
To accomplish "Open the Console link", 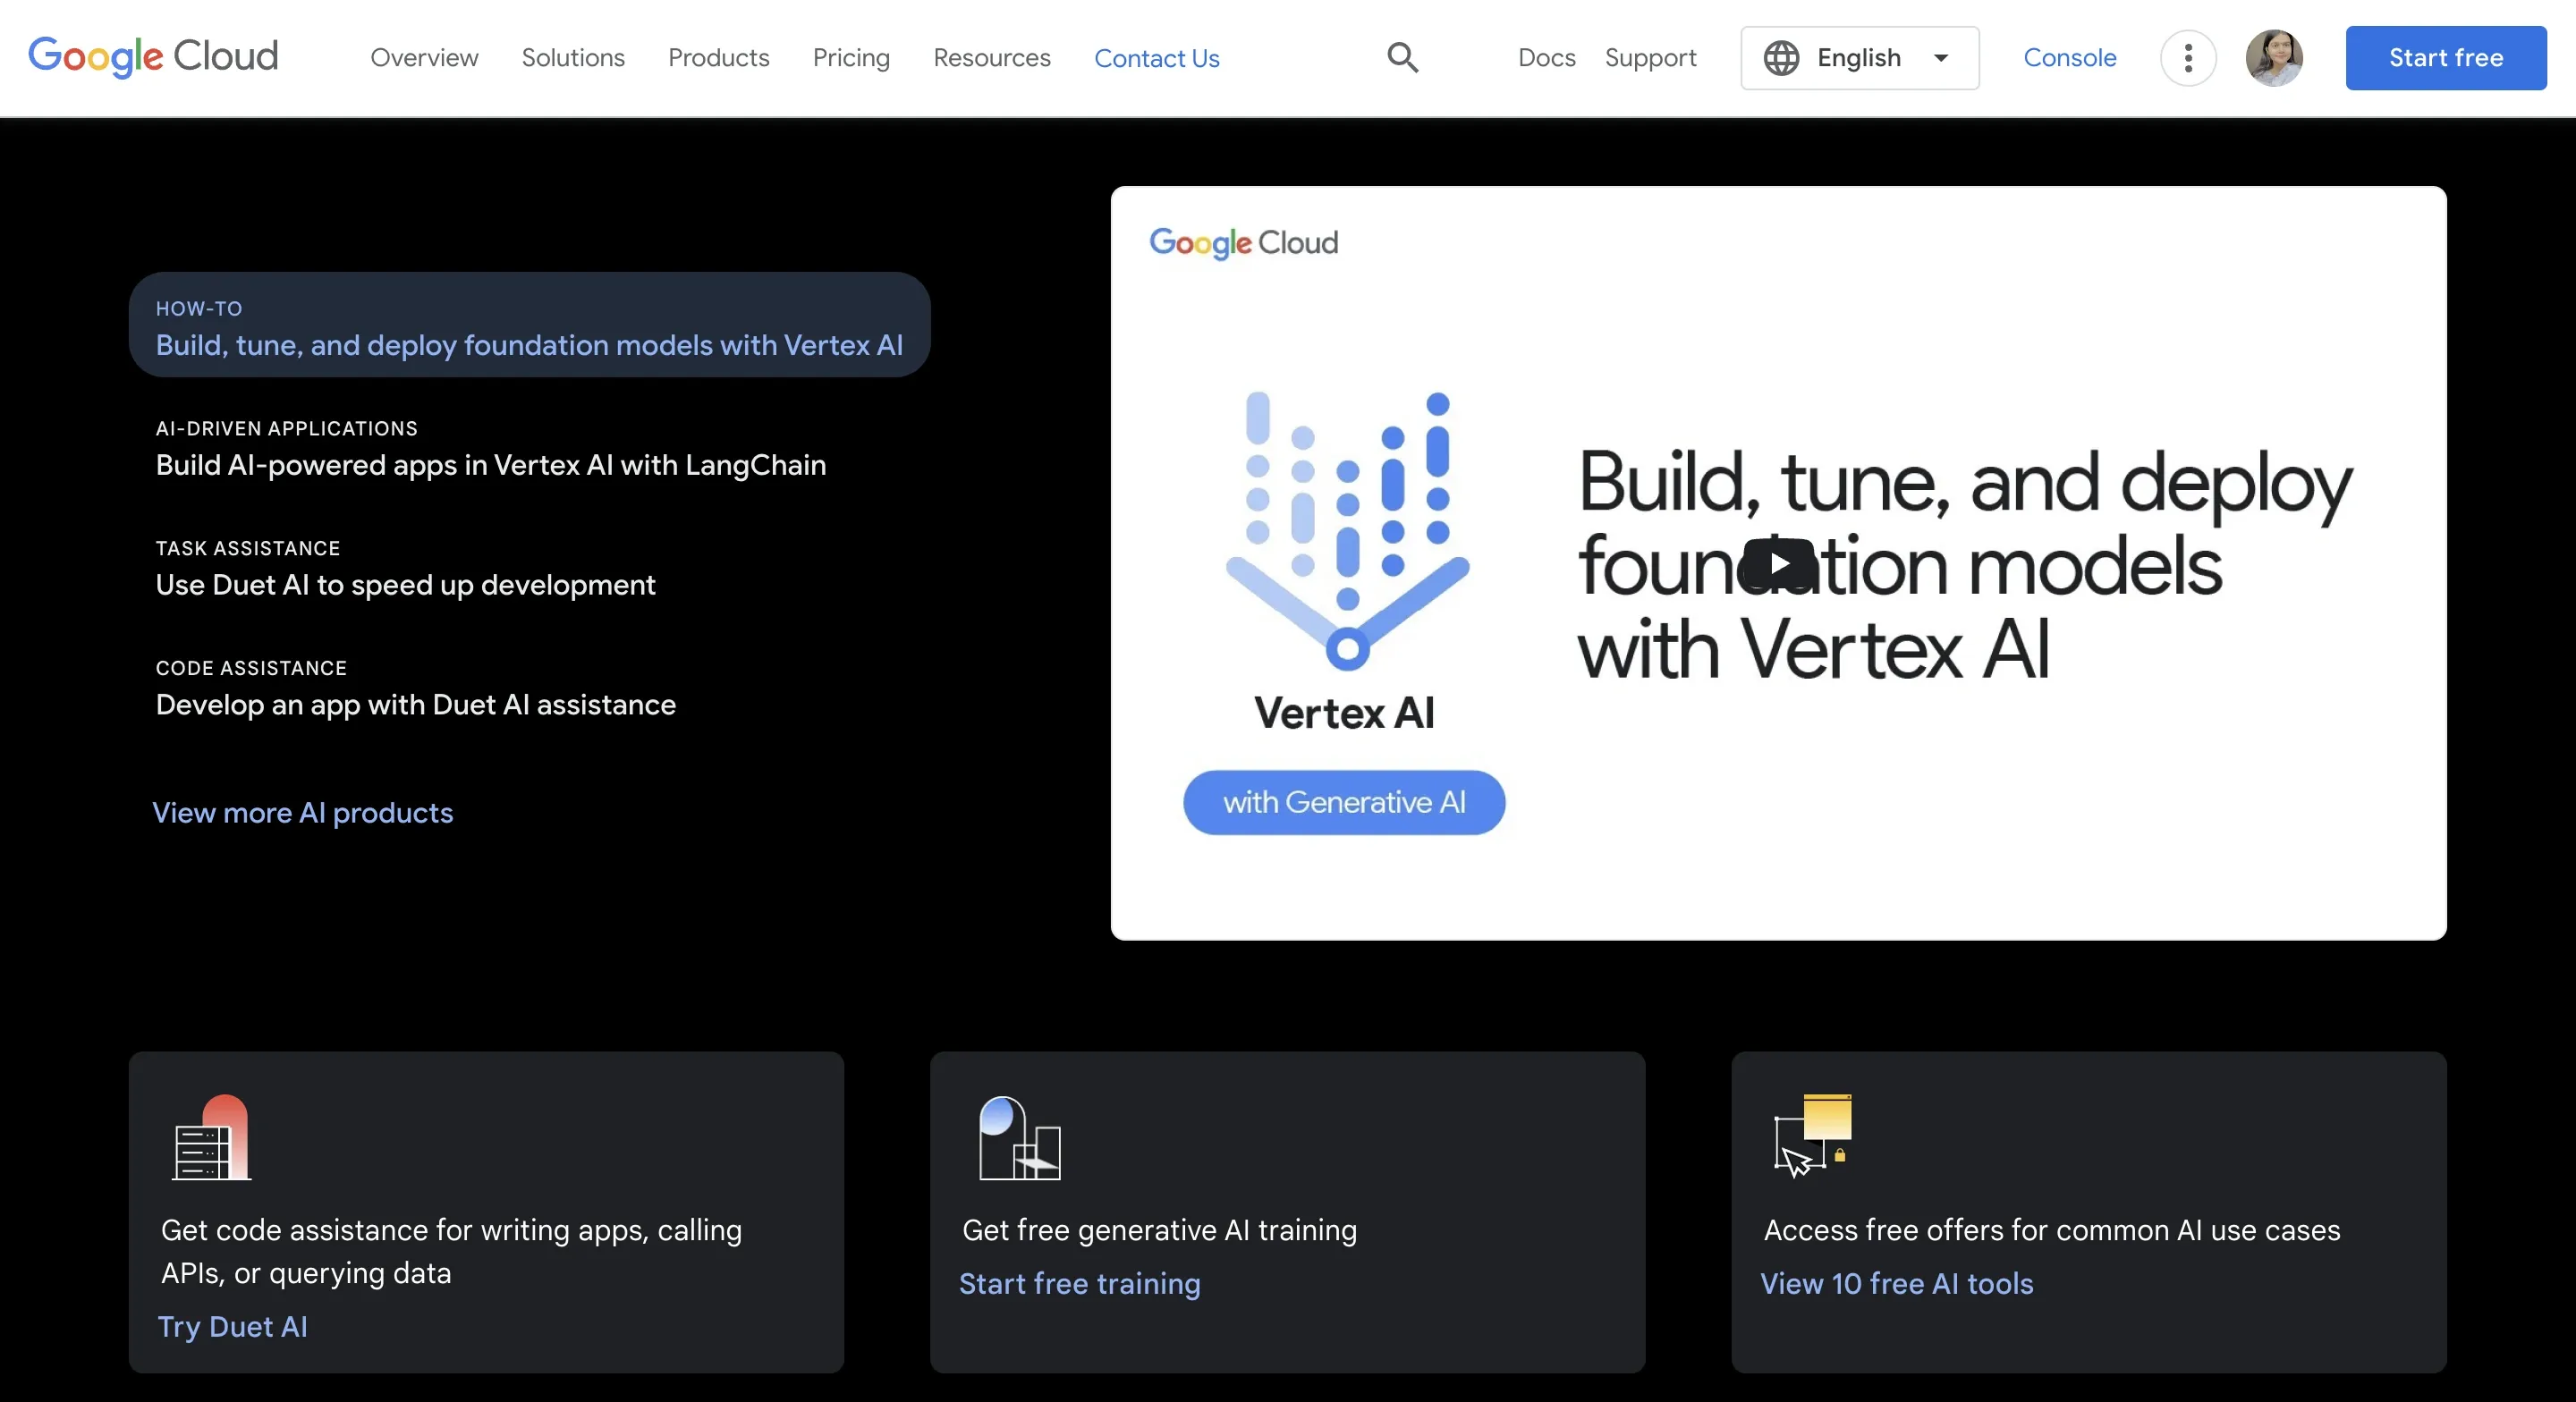I will tap(2070, 58).
